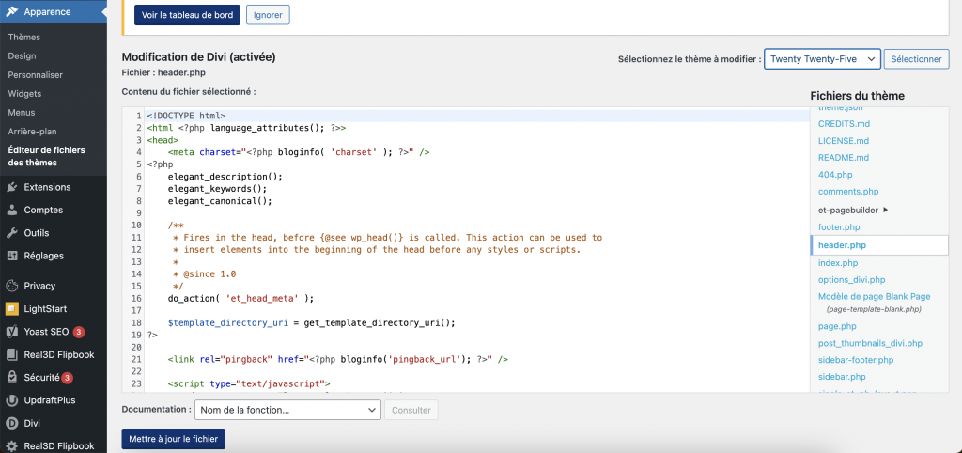The width and height of the screenshot is (962, 453).
Task: Click the Consulter button
Action: point(411,410)
